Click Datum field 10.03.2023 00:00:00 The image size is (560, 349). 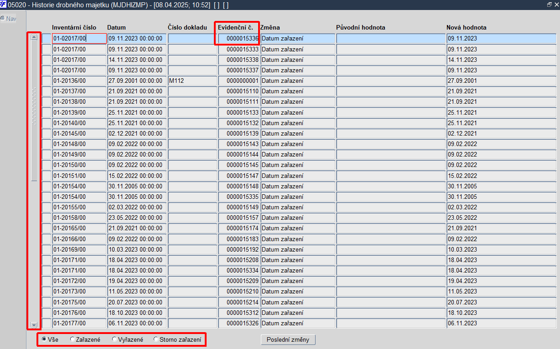(137, 249)
